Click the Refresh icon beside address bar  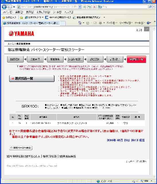pyautogui.click(x=89, y=7)
